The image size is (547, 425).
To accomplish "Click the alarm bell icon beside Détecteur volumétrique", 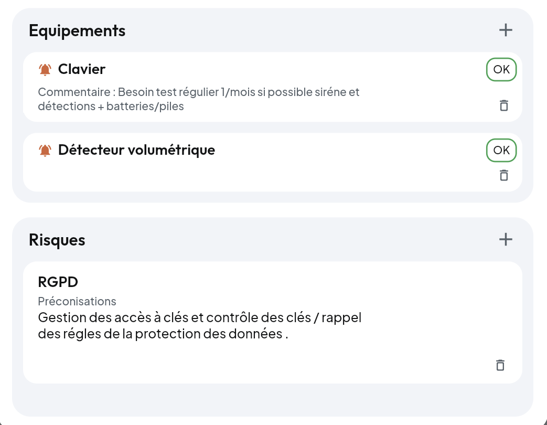I will [45, 151].
